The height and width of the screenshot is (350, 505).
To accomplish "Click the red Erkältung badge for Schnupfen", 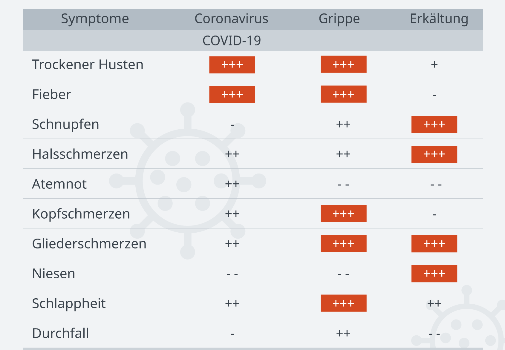I will (x=434, y=124).
